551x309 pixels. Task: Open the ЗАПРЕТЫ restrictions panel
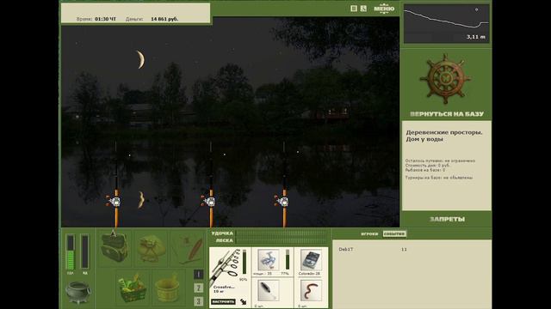tap(447, 219)
